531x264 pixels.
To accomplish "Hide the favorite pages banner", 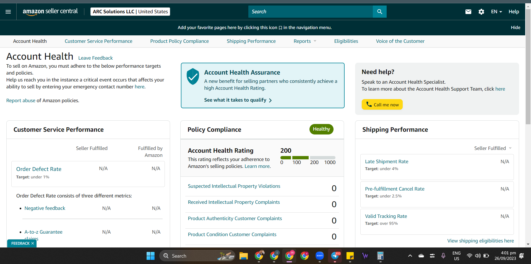I will pos(516,28).
